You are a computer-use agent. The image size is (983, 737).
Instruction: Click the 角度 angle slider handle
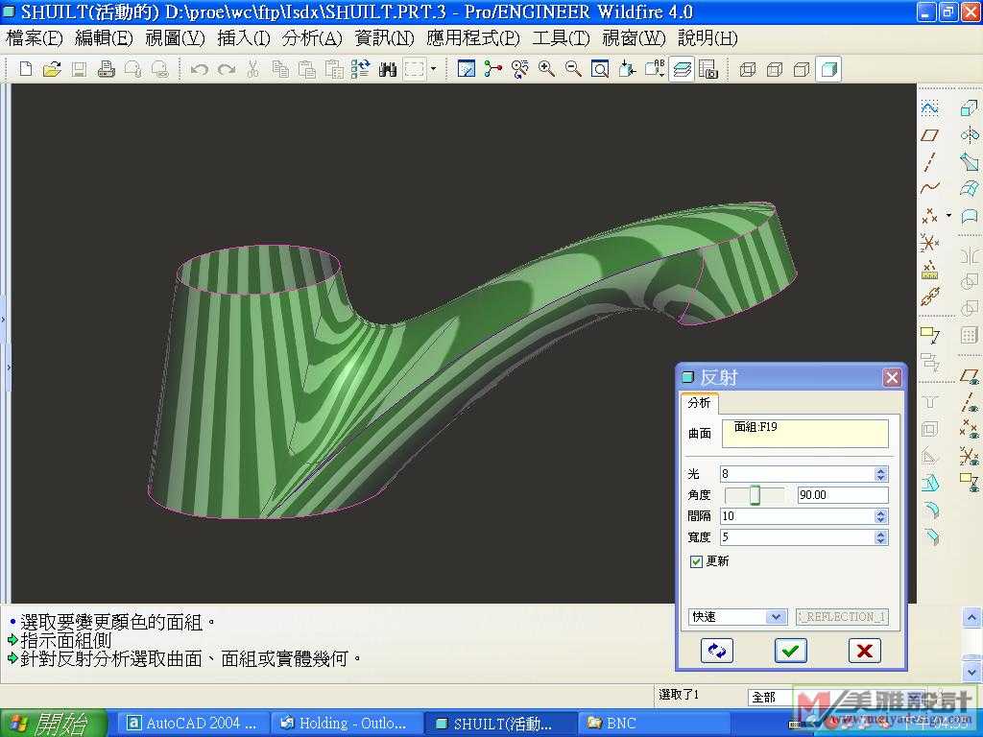755,495
